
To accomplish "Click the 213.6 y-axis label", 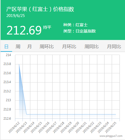I will tap(7, 73).
